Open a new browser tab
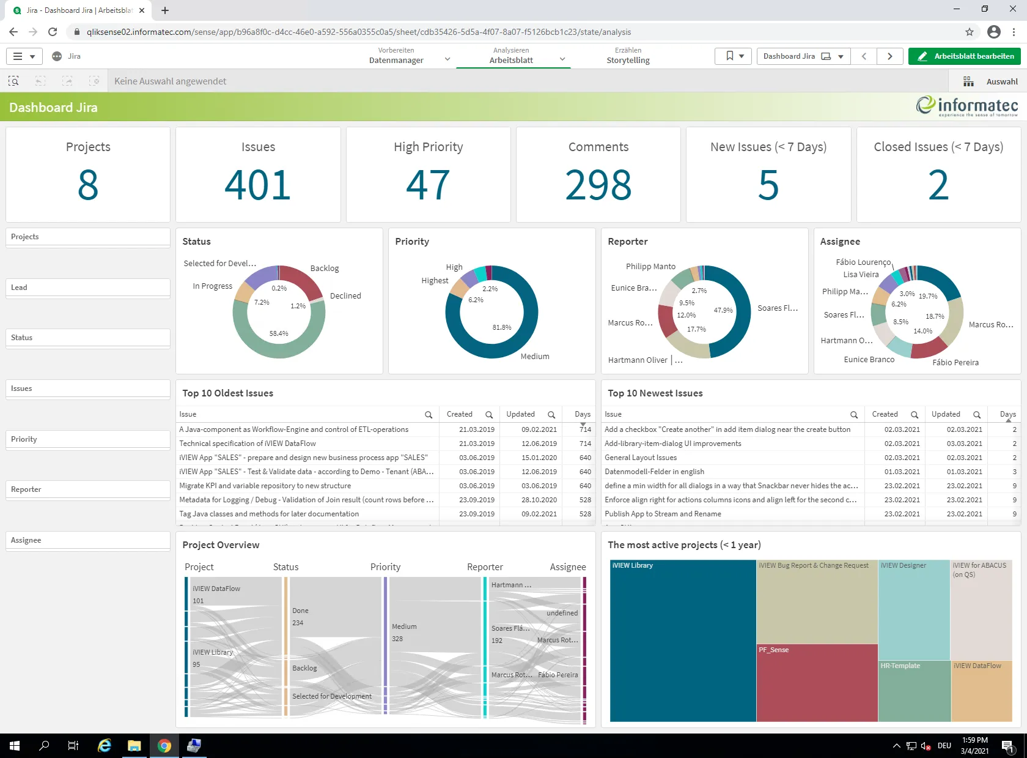Image resolution: width=1027 pixels, height=758 pixels. tap(165, 10)
